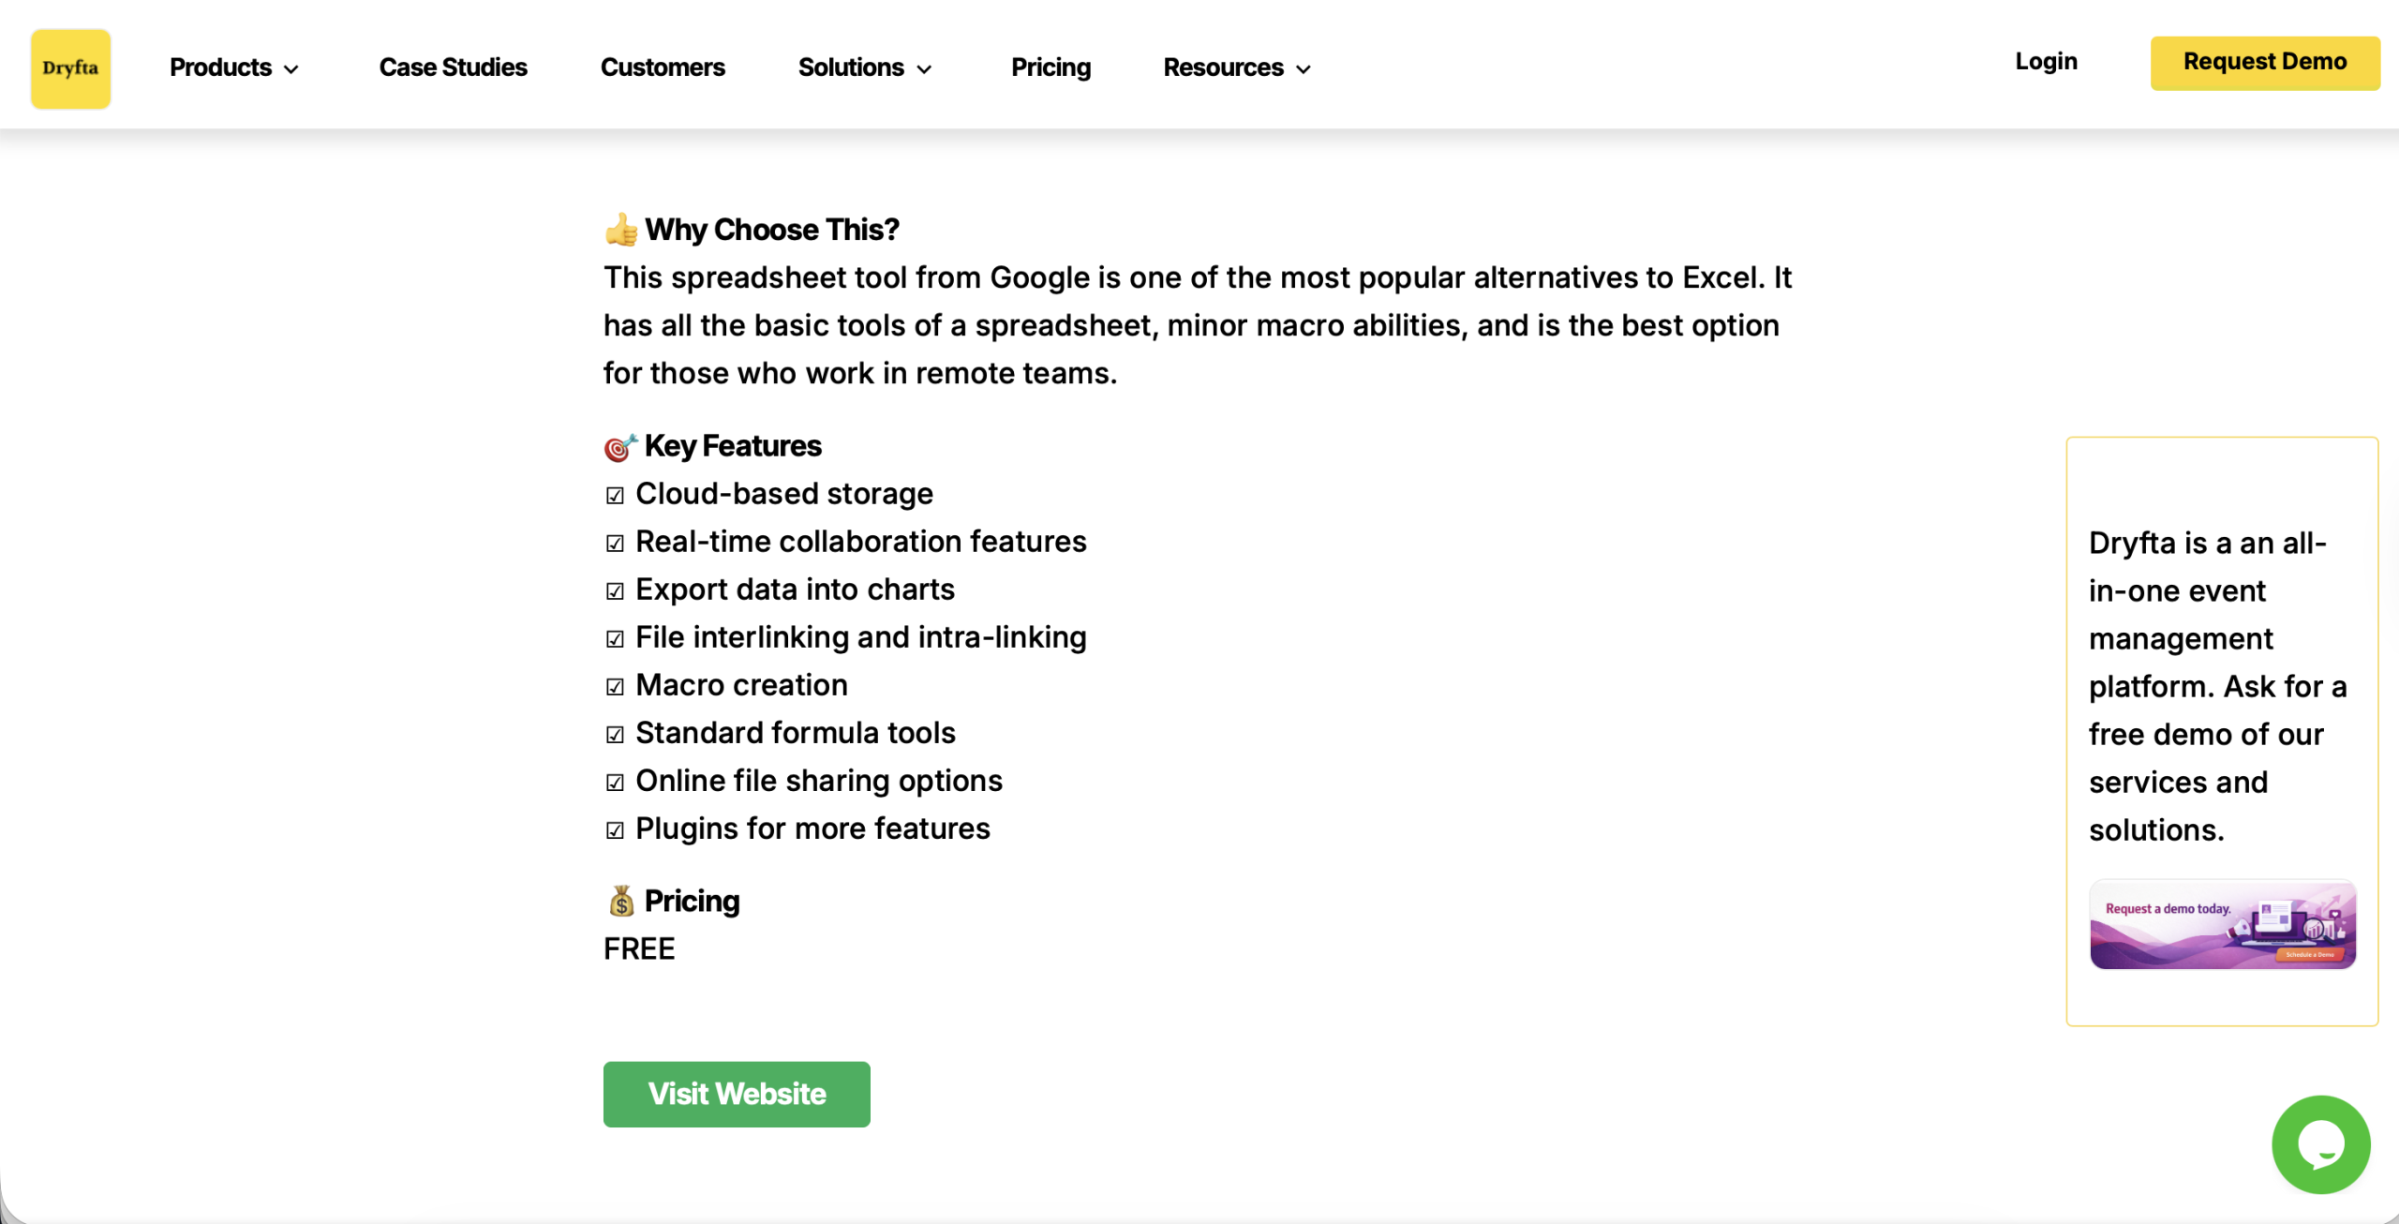Viewport: 2399px width, 1224px height.
Task: Toggle the Macro creation checkbox
Action: 615,687
